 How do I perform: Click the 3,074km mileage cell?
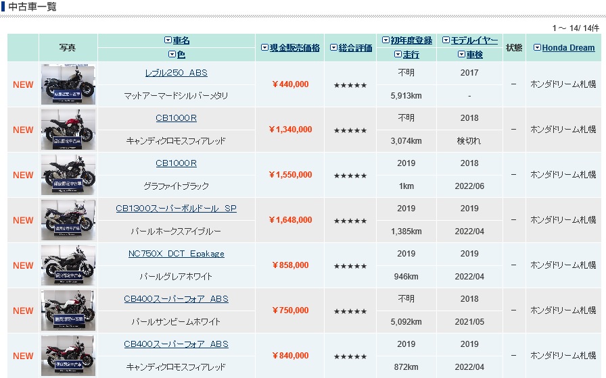click(x=406, y=141)
